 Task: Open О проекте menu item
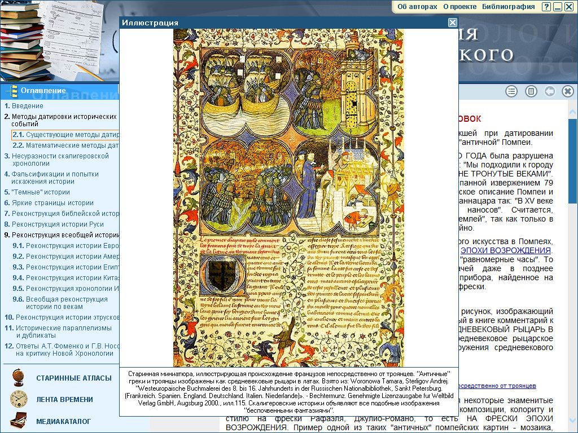click(460, 7)
